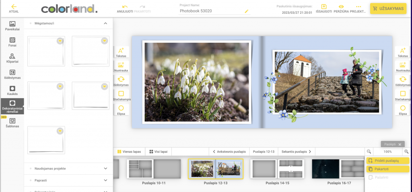The width and height of the screenshot is (412, 192).
Task: Click the Colorland logo
Action: tap(69, 9)
